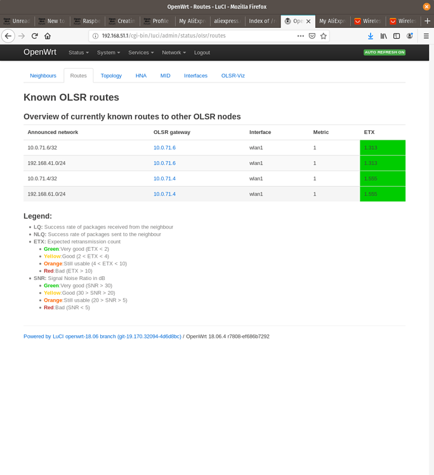Open the Library bookmarks icon
The image size is (434, 475).
pyautogui.click(x=383, y=36)
